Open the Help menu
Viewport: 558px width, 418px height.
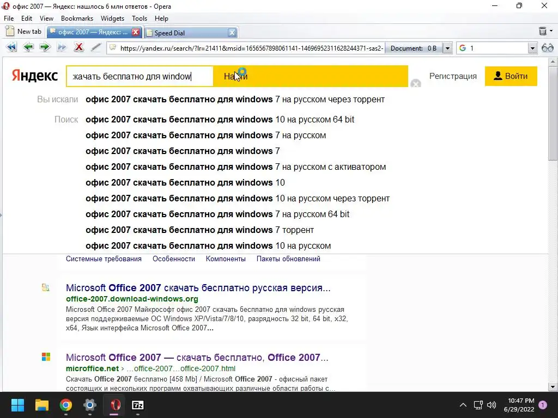click(x=161, y=19)
